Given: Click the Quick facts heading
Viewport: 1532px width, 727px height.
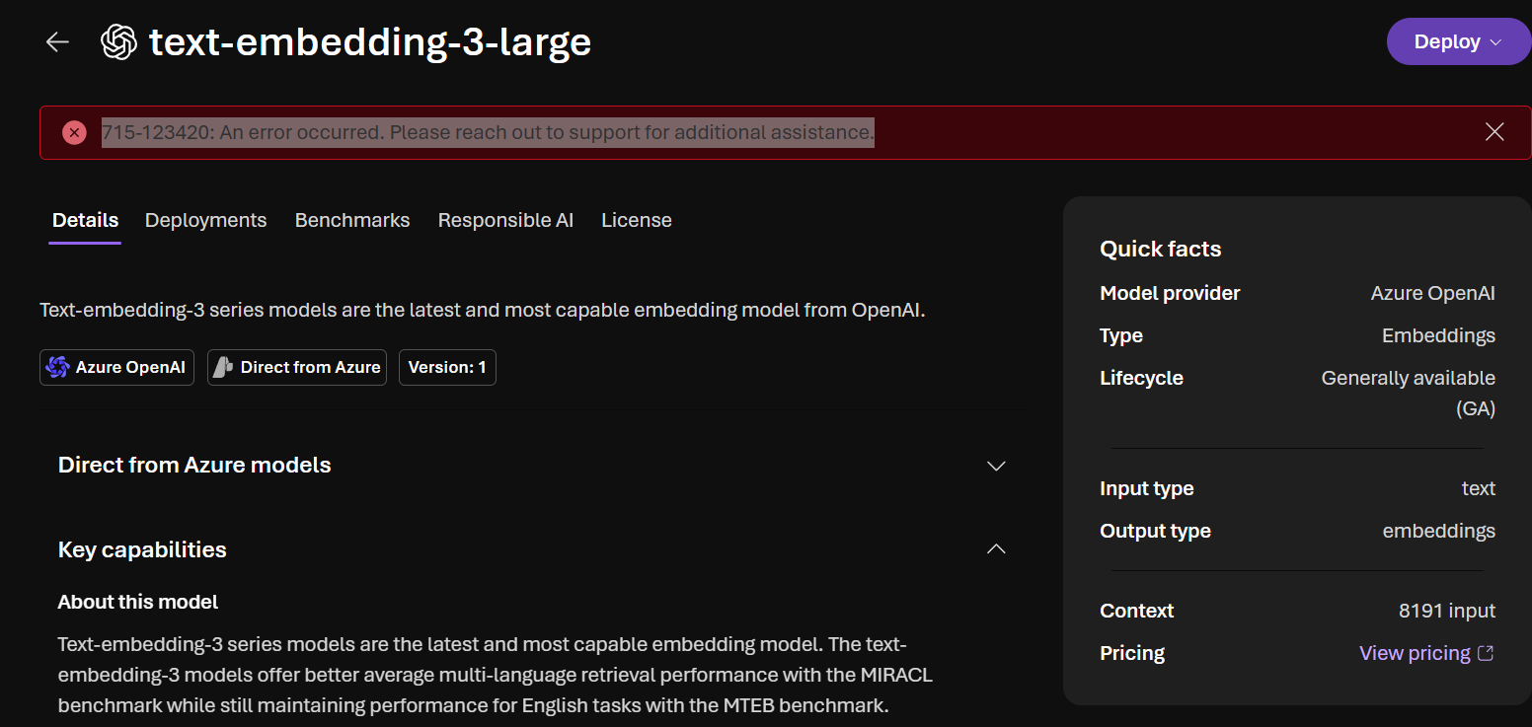Looking at the screenshot, I should click(1161, 249).
